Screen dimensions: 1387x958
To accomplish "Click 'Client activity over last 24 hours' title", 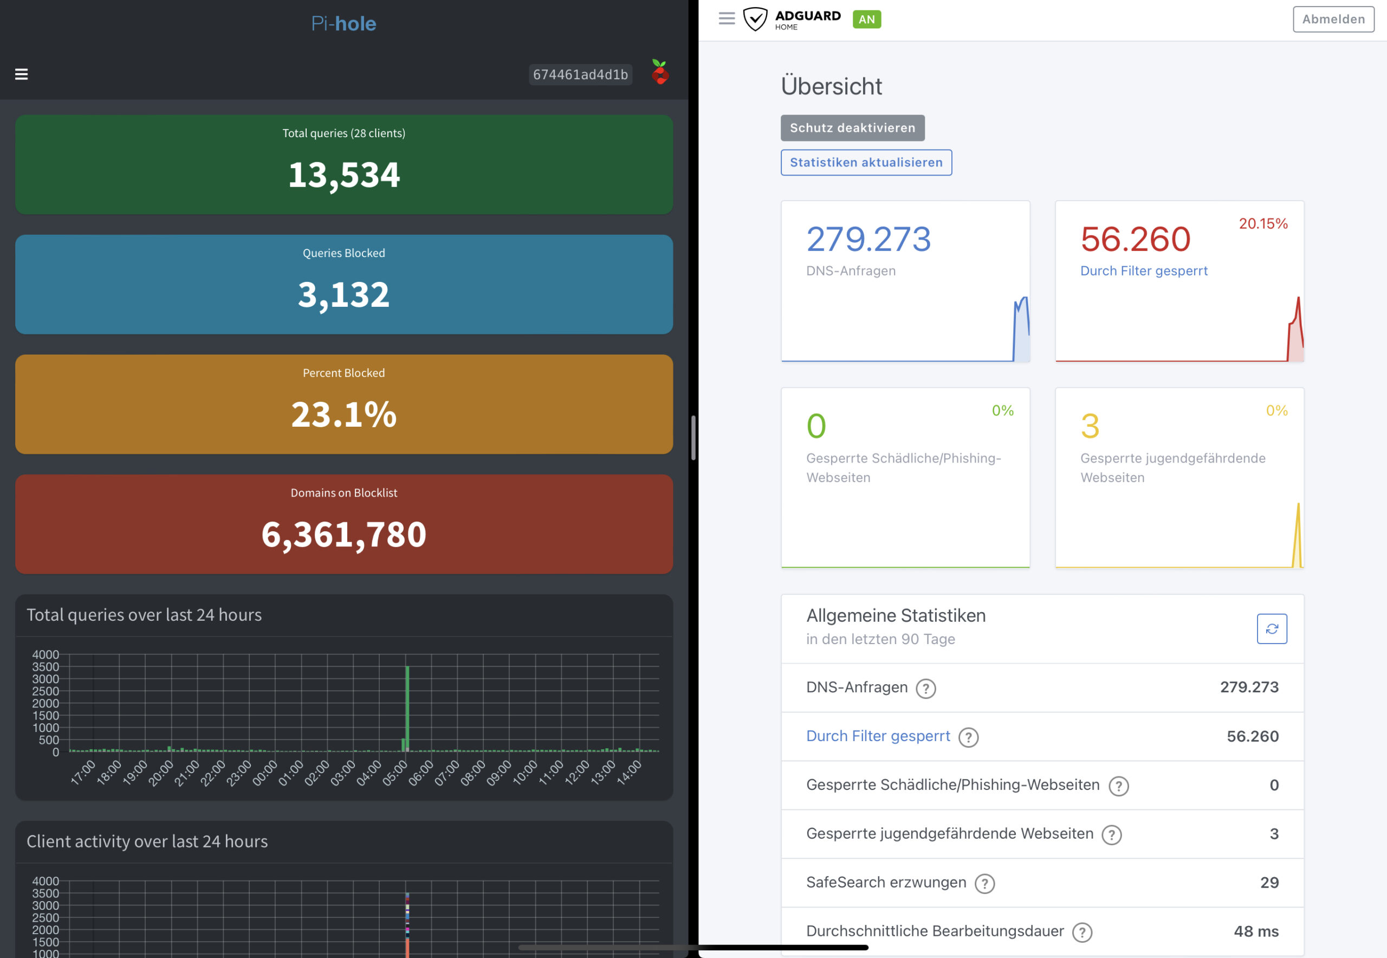I will pyautogui.click(x=147, y=841).
